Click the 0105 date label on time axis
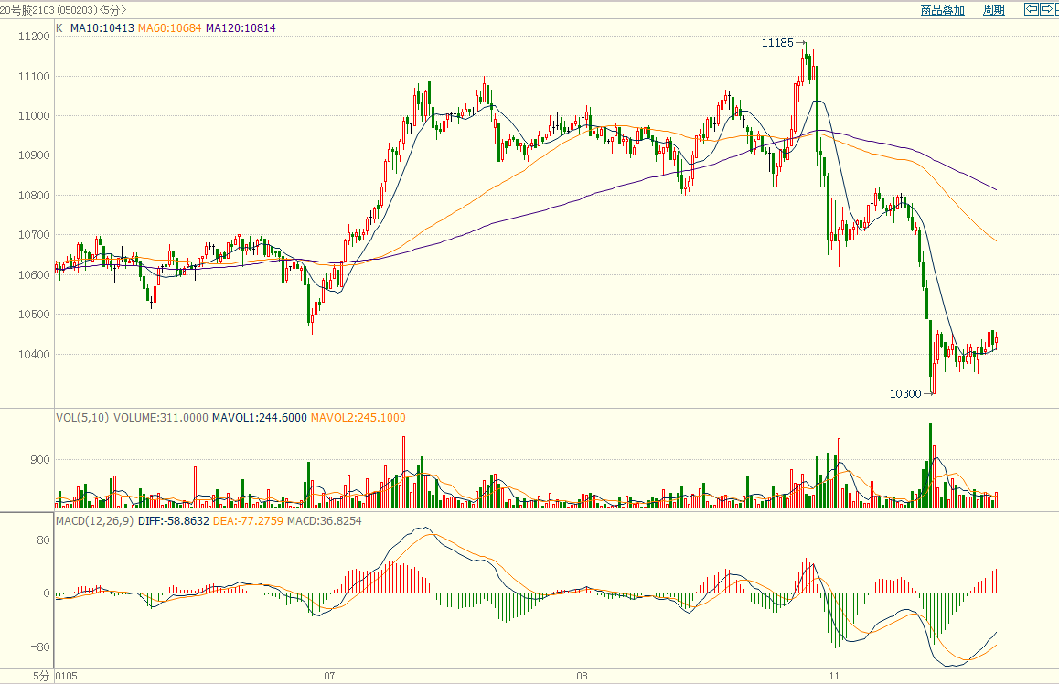This screenshot has height=684, width=1059. coord(66,676)
